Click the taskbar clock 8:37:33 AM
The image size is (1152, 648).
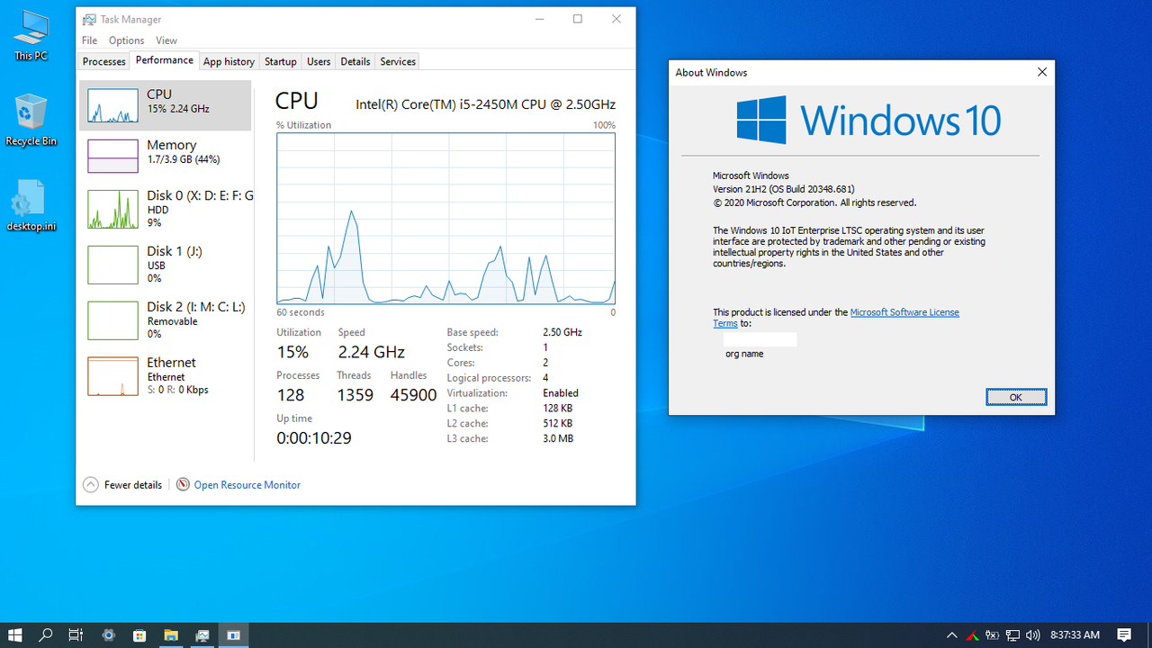tap(1075, 635)
